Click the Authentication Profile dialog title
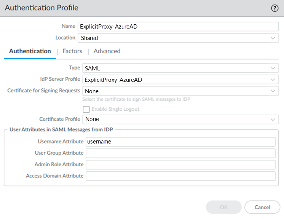Viewport: 284px width, 220px height. pyautogui.click(x=41, y=8)
